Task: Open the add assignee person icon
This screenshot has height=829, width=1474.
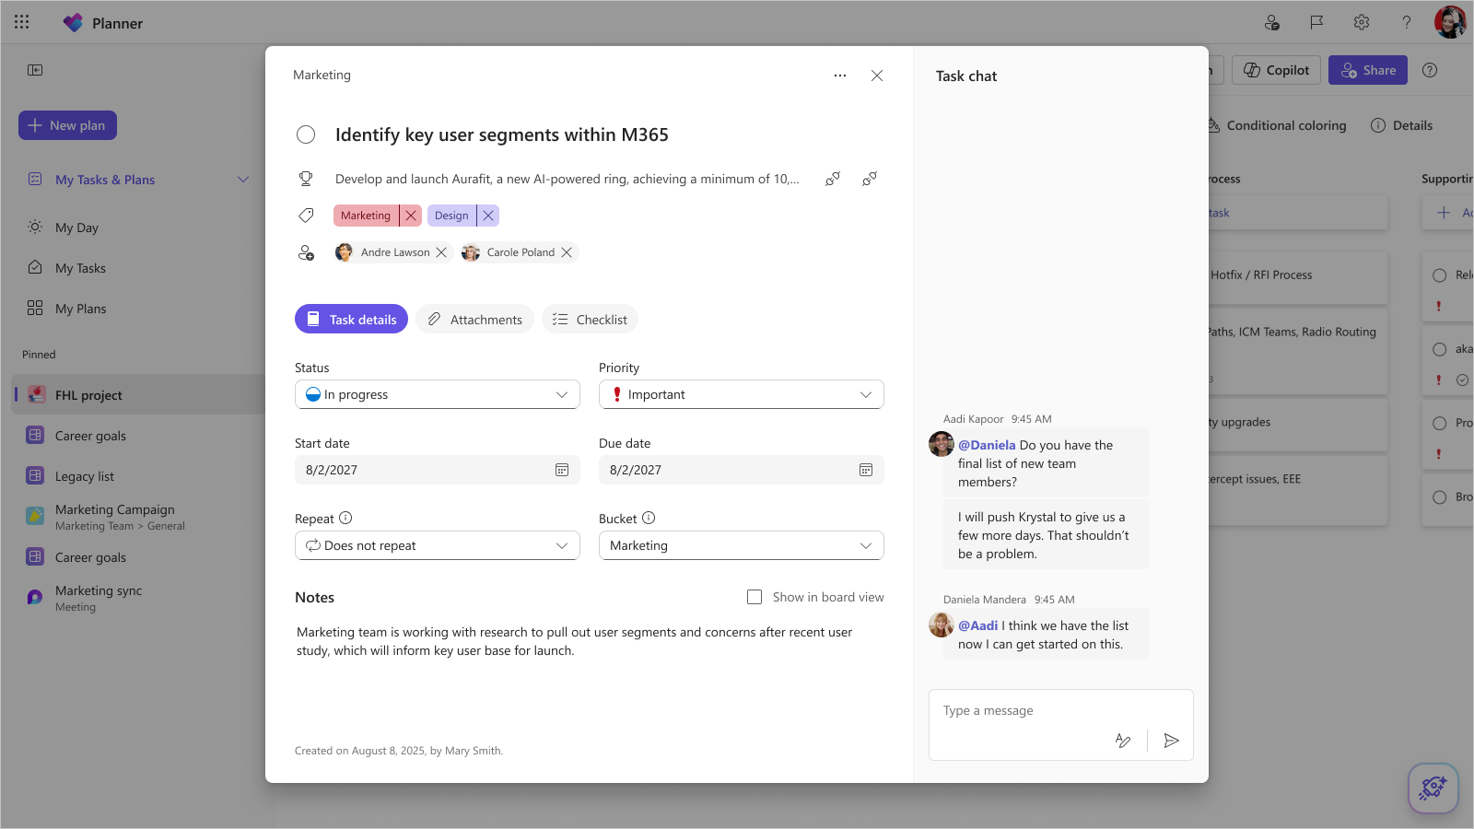Action: [307, 253]
